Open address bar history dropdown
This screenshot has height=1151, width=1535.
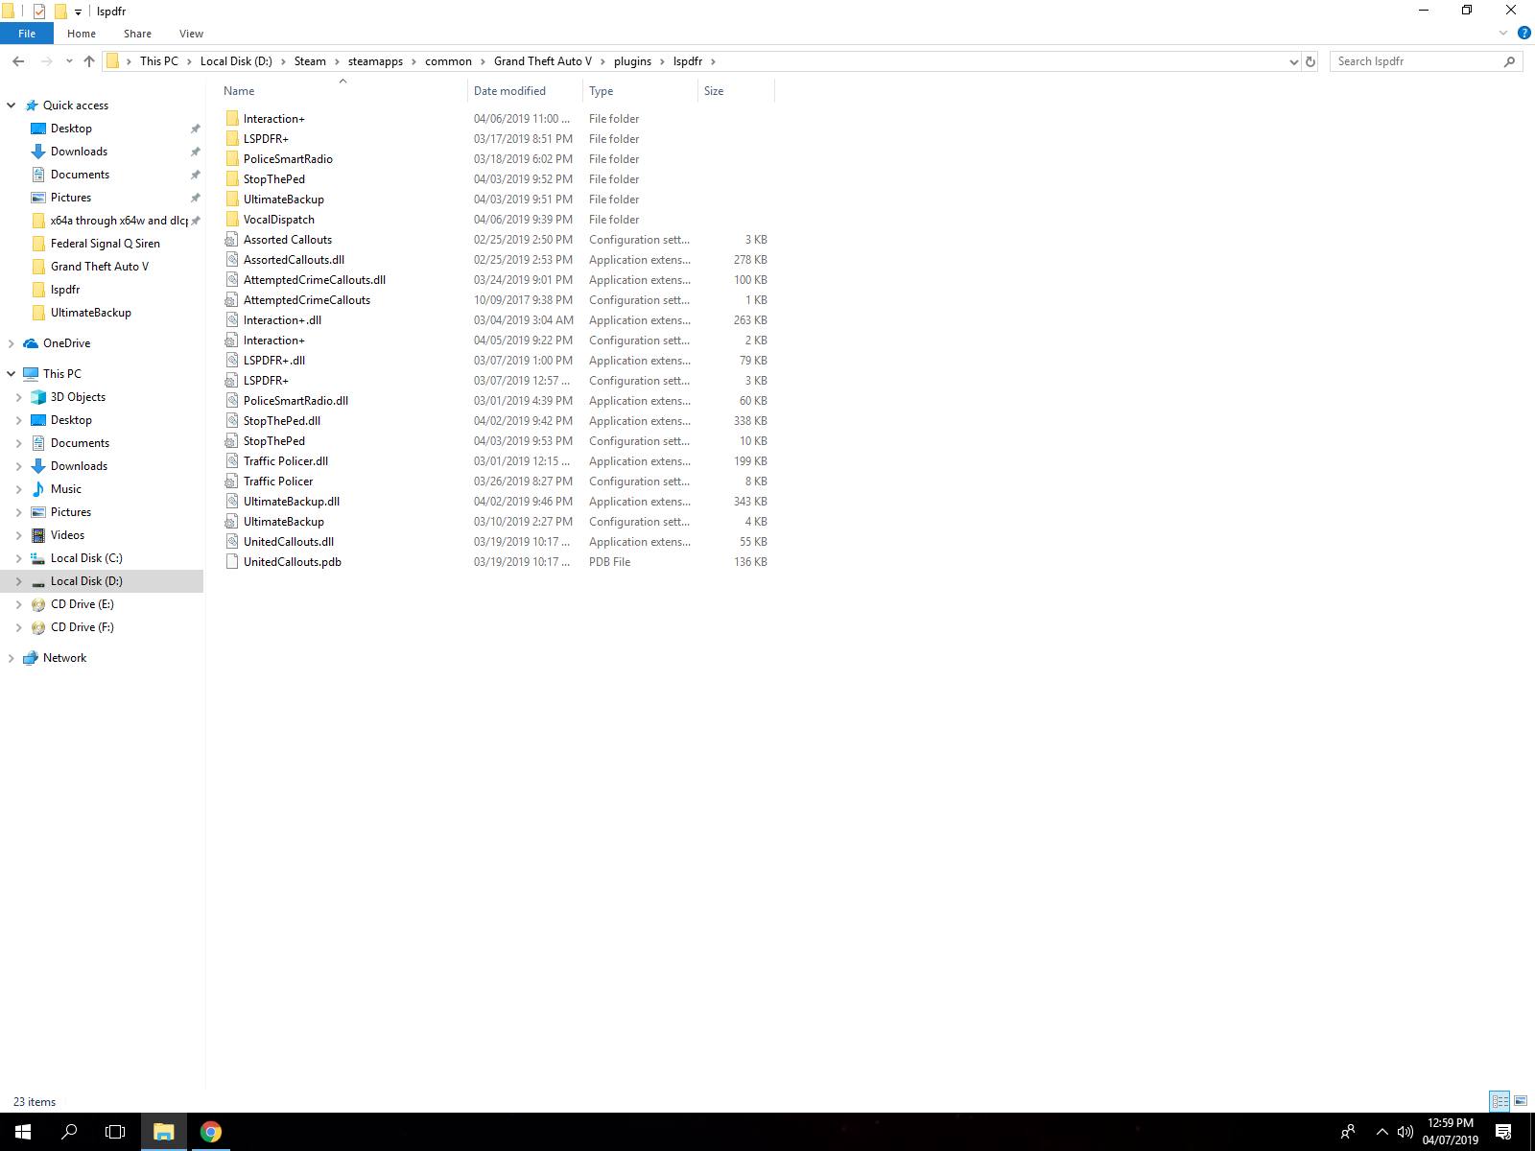coord(1293,61)
